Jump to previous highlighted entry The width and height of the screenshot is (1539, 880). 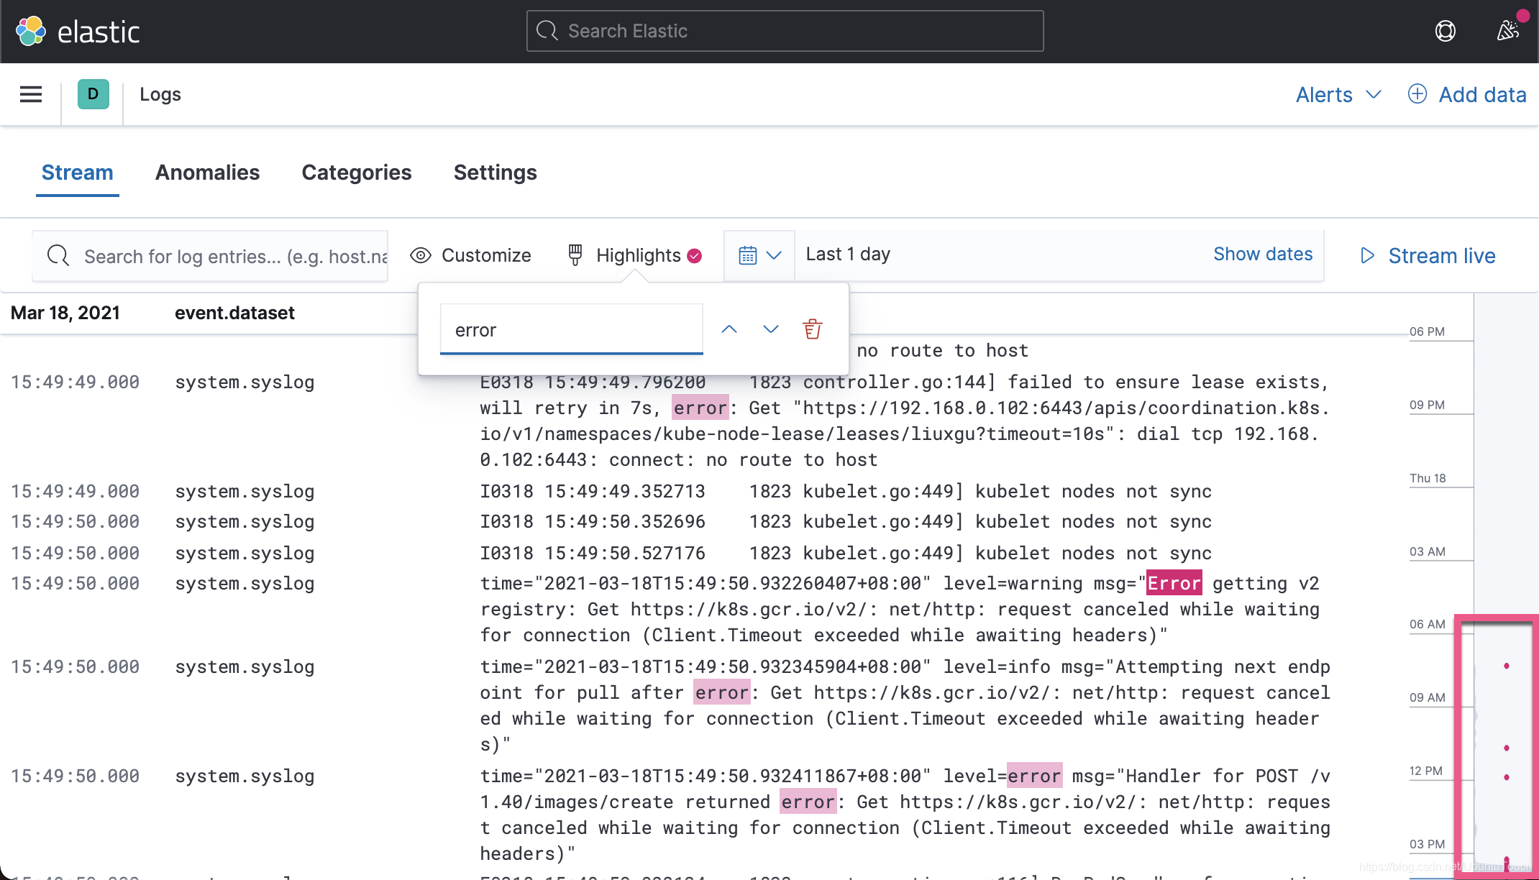[x=729, y=329]
